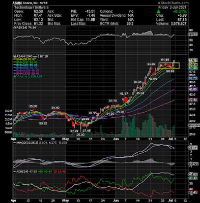200x203 pixels.
Task: Select the Chg value +5.83
Action: pyautogui.click(x=182, y=16)
